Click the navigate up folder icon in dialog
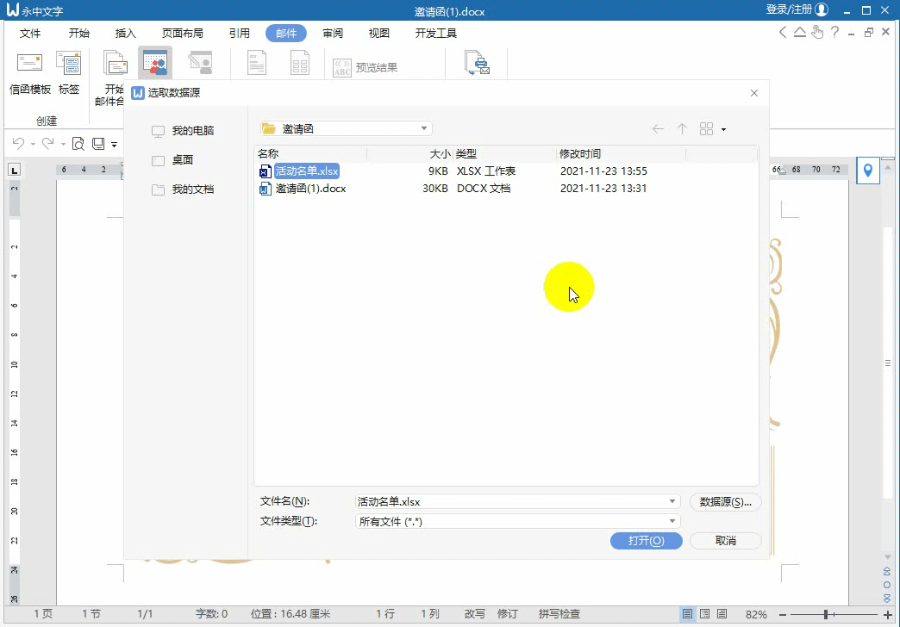 pyautogui.click(x=682, y=127)
